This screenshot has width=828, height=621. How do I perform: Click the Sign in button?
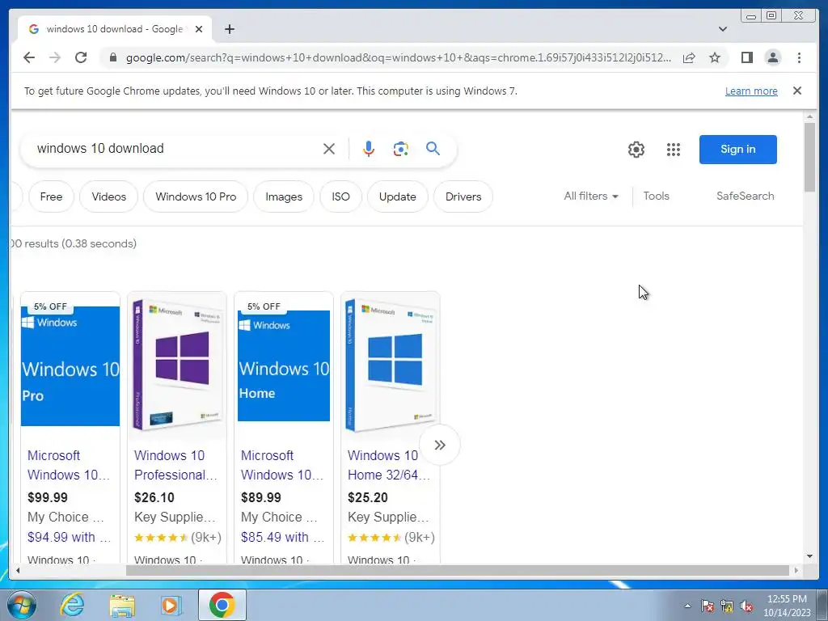click(x=737, y=150)
